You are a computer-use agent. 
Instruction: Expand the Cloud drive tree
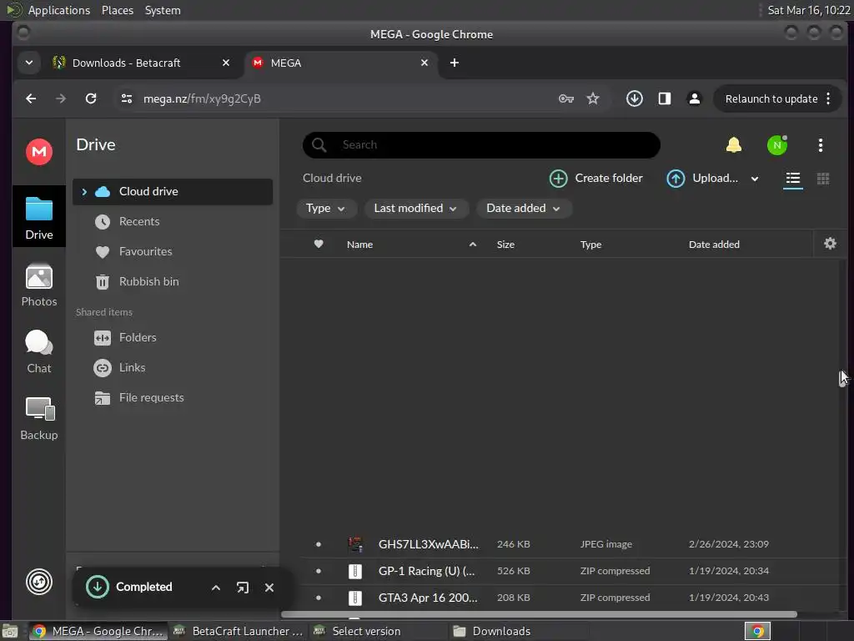84,192
